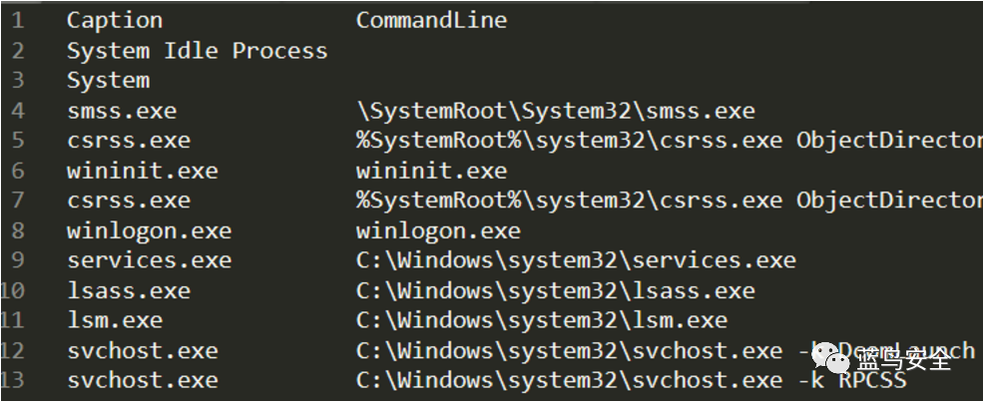The height and width of the screenshot is (403, 984).
Task: Click the "CommandLine" column header text
Action: pos(431,20)
